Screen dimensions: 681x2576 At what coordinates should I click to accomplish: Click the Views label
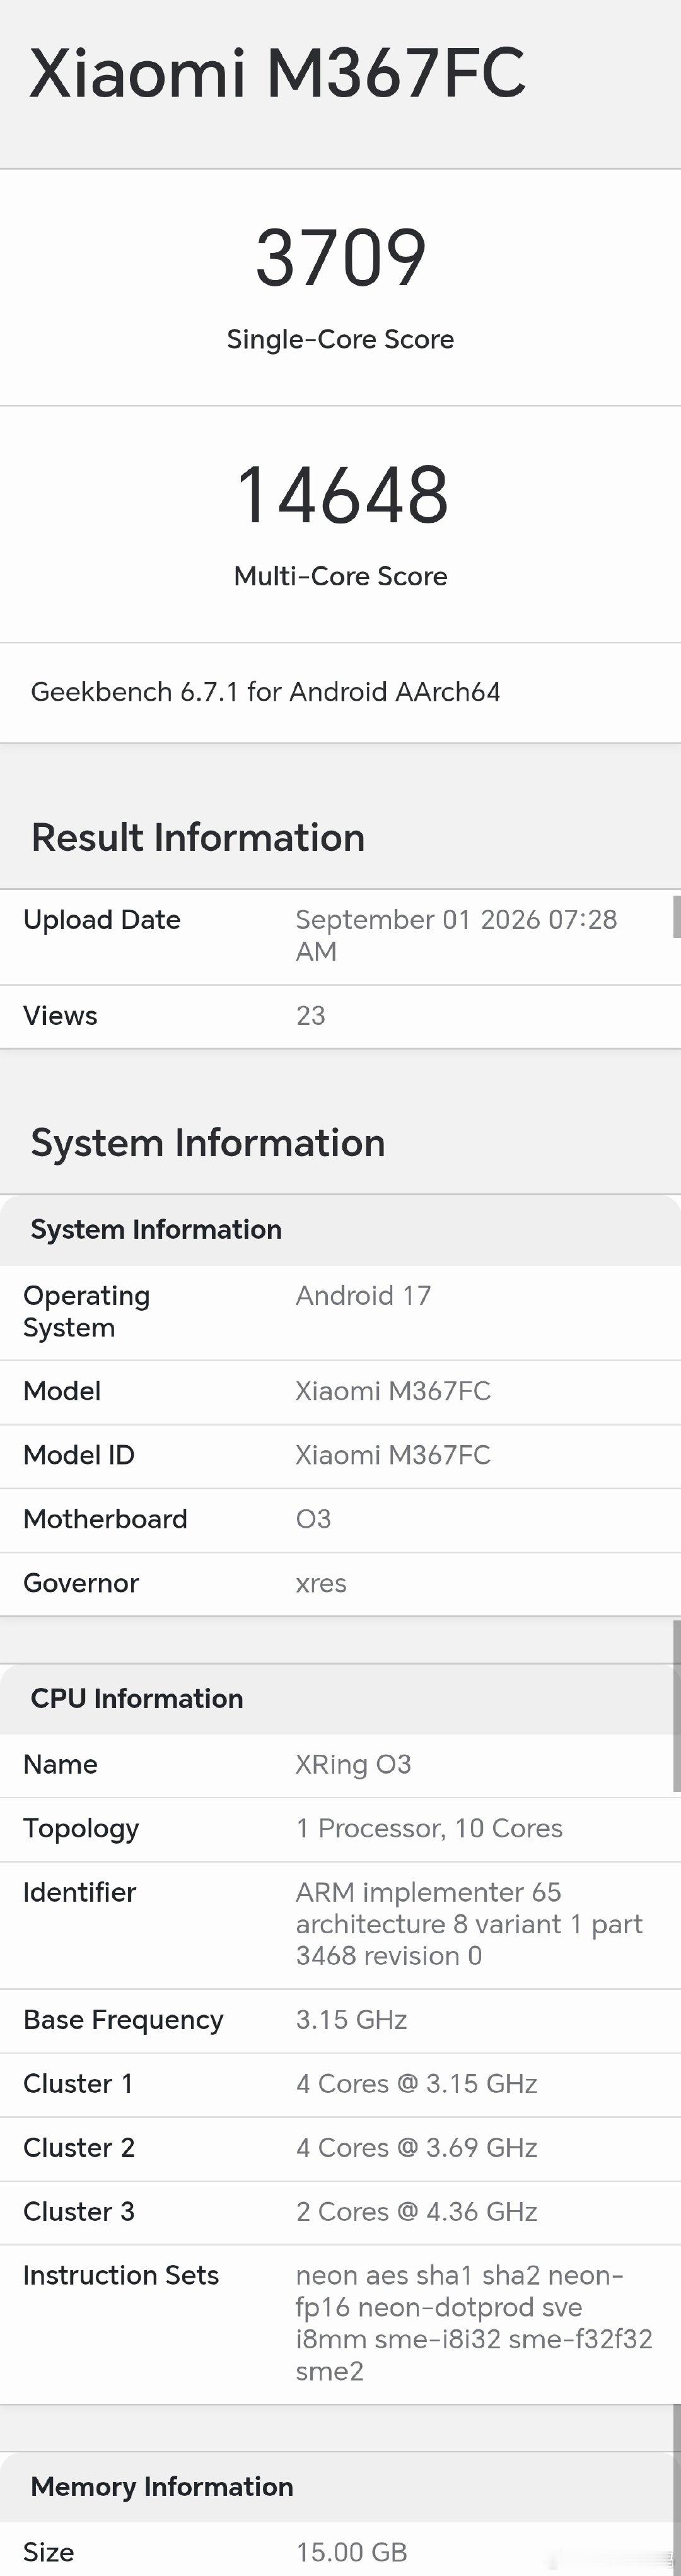[x=60, y=1016]
